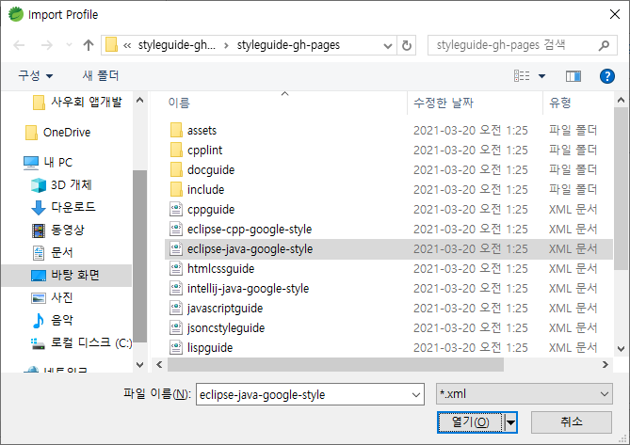Create a new folder with 새 폴더
This screenshot has height=445, width=630.
pyautogui.click(x=101, y=75)
